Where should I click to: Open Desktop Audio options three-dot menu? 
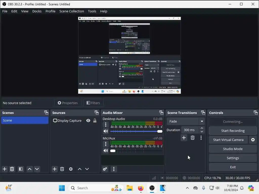(106, 125)
